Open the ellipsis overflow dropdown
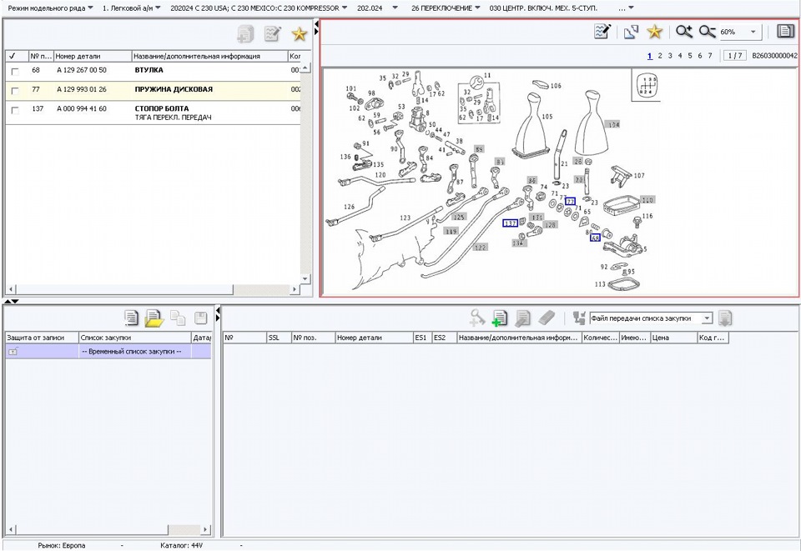Screen dimensions: 801x551 point(626,8)
